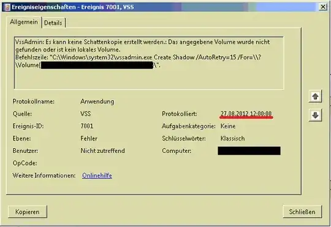Select the Schlüsselwörter value Klassisch
331x227 pixels.
(x=233, y=138)
